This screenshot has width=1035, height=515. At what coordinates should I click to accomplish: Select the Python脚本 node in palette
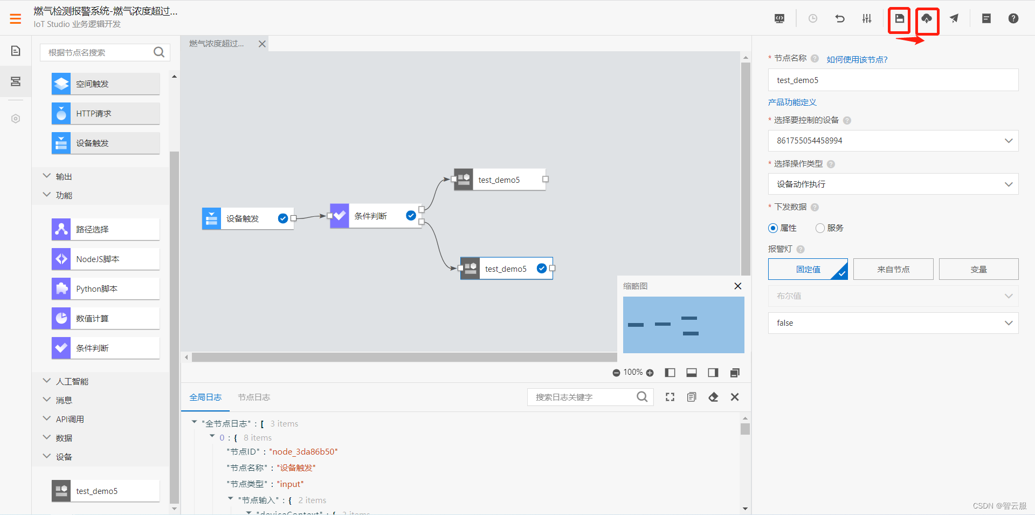click(x=106, y=289)
